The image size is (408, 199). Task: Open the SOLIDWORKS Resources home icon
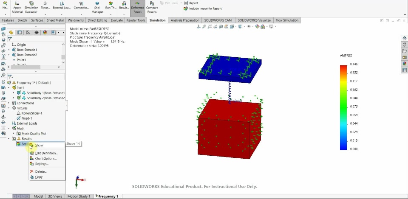(404, 39)
